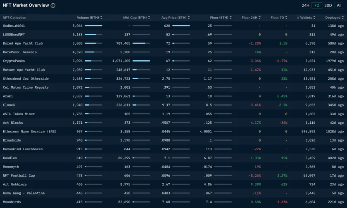Click the Volume (ETH) header label
The width and height of the screenshot is (347, 208).
88,17
